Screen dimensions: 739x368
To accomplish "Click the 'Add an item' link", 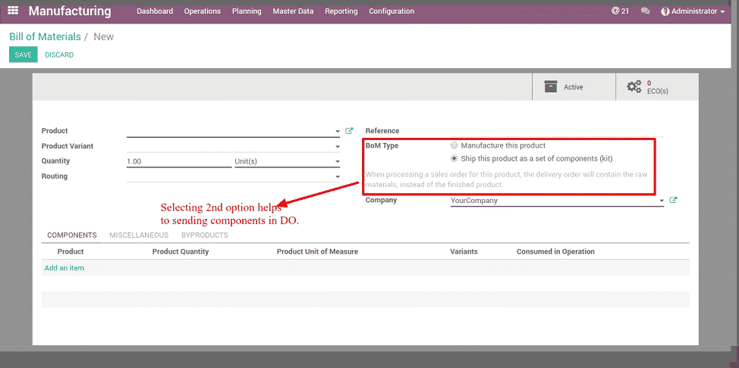I will 64,268.
